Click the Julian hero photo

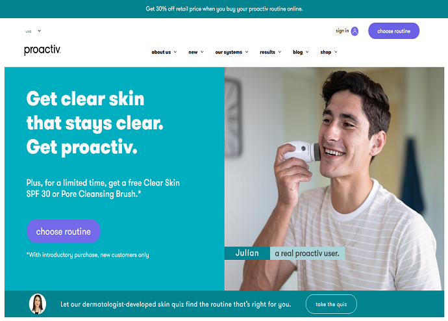pos(334,179)
